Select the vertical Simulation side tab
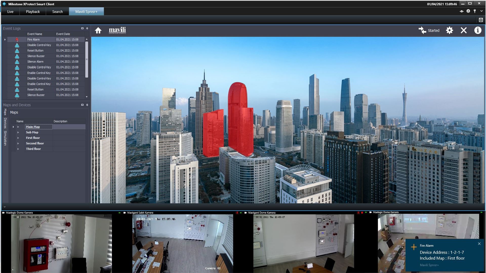 [5, 138]
